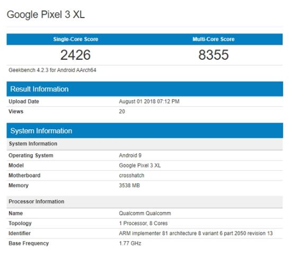Click the 3538 MB memory value

(x=129, y=185)
